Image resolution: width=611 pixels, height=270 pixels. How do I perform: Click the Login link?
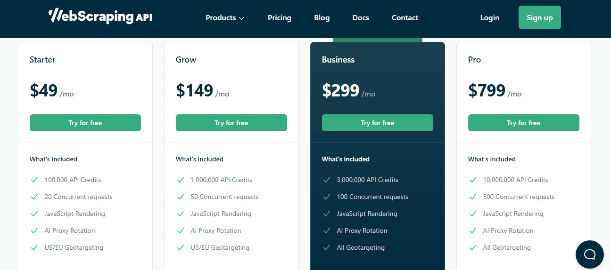[490, 18]
